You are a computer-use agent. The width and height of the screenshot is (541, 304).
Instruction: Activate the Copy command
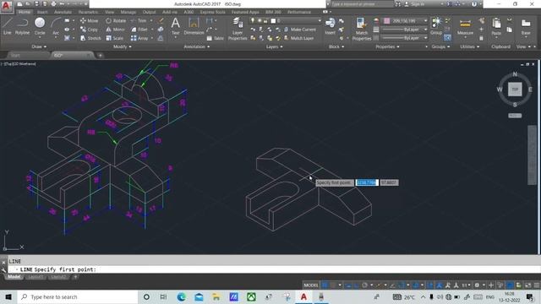click(x=89, y=30)
